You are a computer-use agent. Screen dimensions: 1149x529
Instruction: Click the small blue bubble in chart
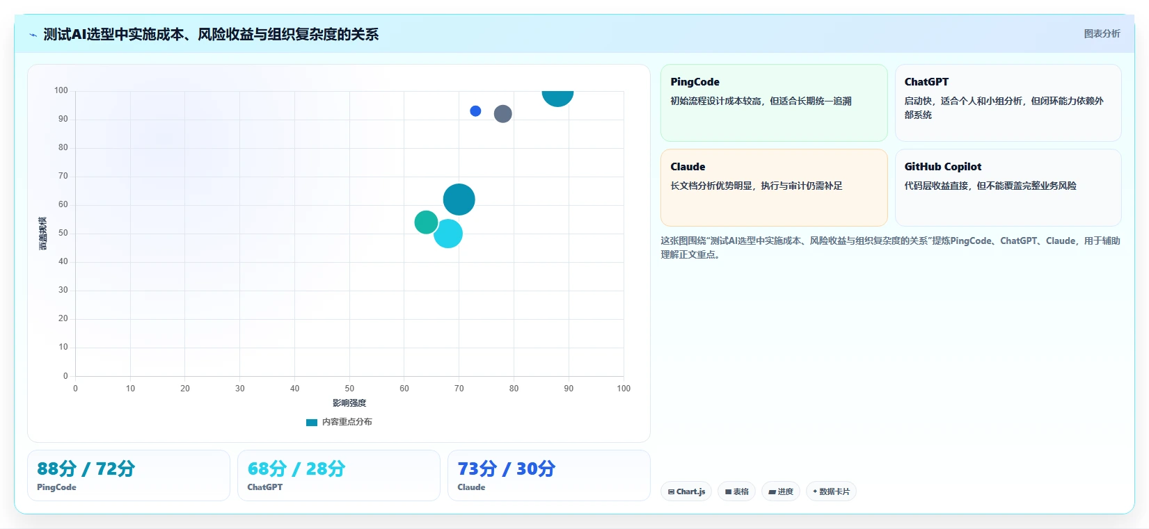[475, 111]
